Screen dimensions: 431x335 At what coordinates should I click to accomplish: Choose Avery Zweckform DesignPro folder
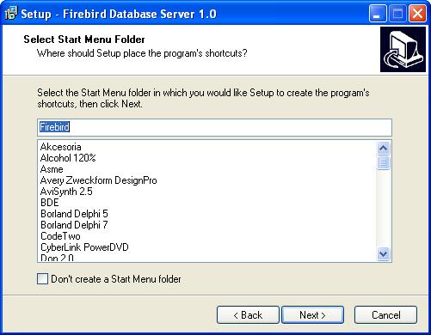99,180
